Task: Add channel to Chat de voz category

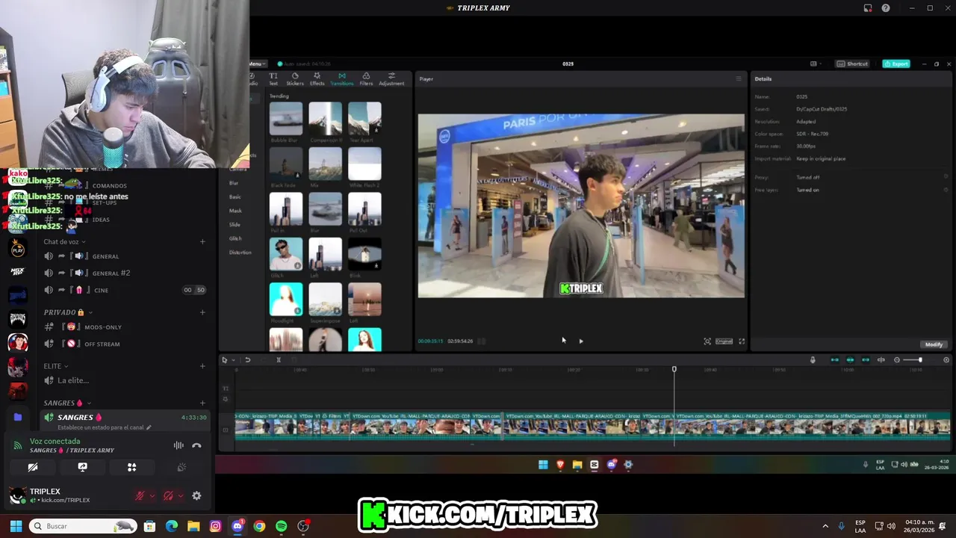Action: [x=202, y=242]
